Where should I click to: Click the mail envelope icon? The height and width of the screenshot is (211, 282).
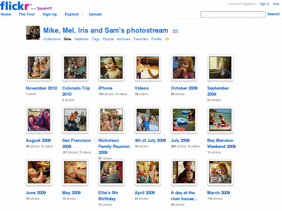(167, 39)
